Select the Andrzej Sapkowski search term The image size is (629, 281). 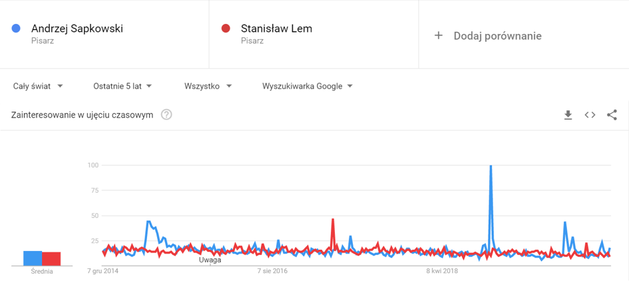(x=77, y=29)
